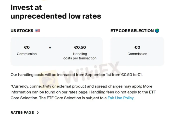Select the US Stocks heading

pyautogui.click(x=22, y=31)
